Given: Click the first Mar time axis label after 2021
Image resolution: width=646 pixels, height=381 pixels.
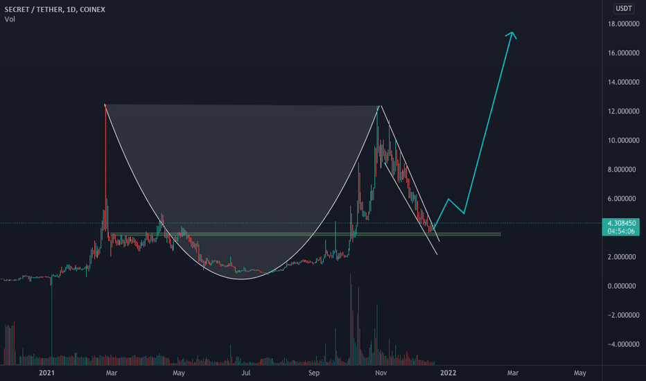Looking at the screenshot, I should coord(111,373).
